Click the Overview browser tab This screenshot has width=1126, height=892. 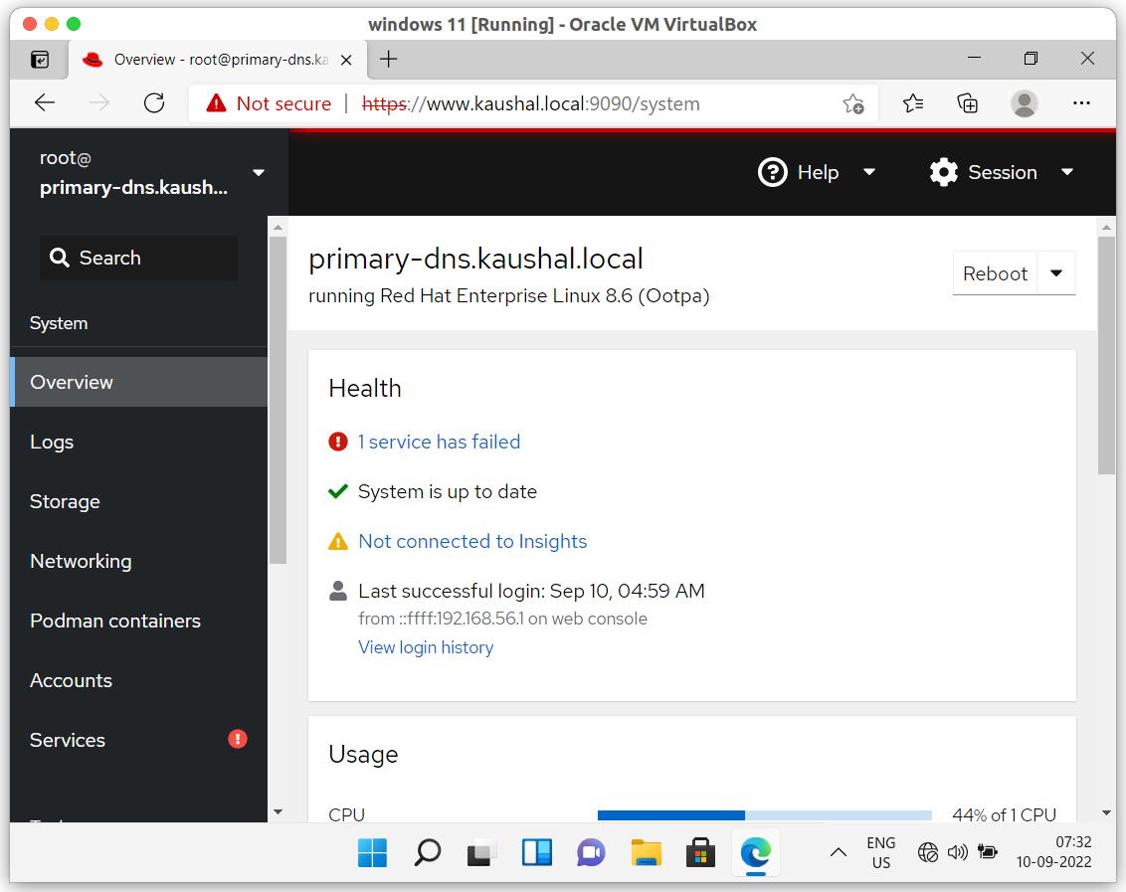point(211,59)
